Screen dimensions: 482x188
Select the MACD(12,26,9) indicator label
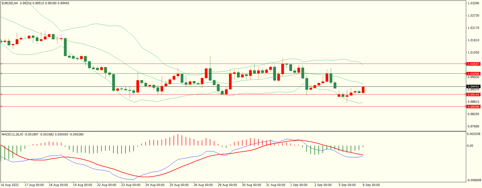pos(12,134)
